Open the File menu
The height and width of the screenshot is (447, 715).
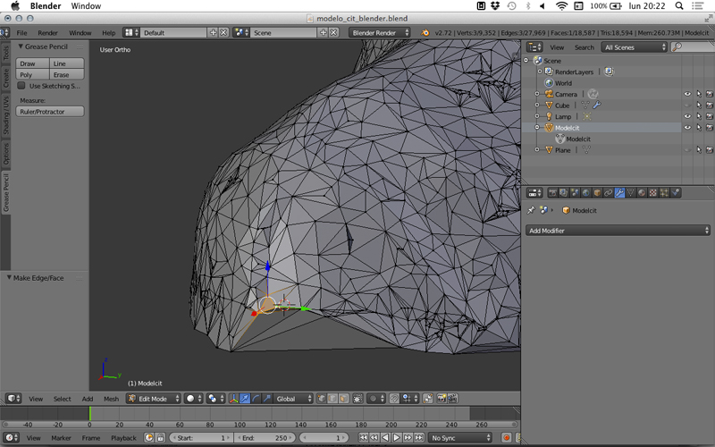21,33
